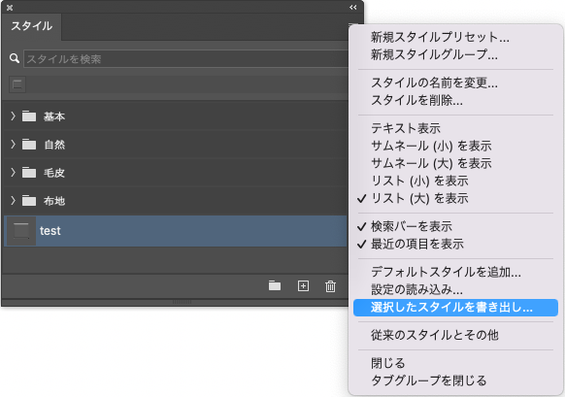Create new group with folder icon

275,285
